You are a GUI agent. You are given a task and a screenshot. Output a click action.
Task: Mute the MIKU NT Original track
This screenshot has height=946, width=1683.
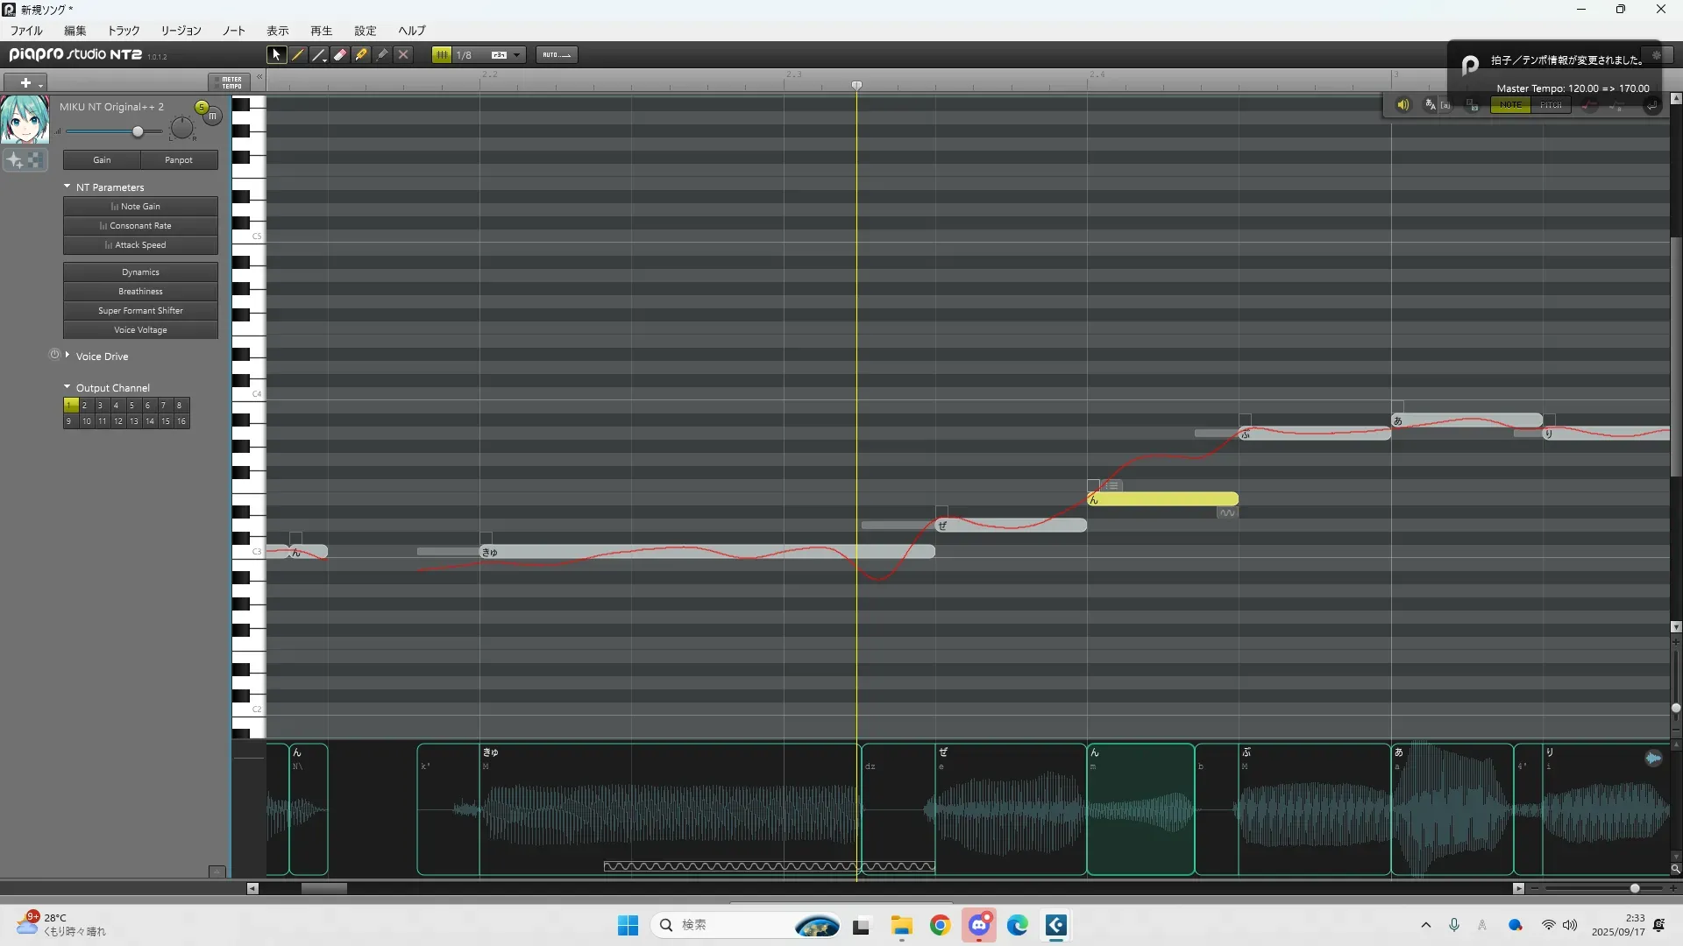pos(213,116)
